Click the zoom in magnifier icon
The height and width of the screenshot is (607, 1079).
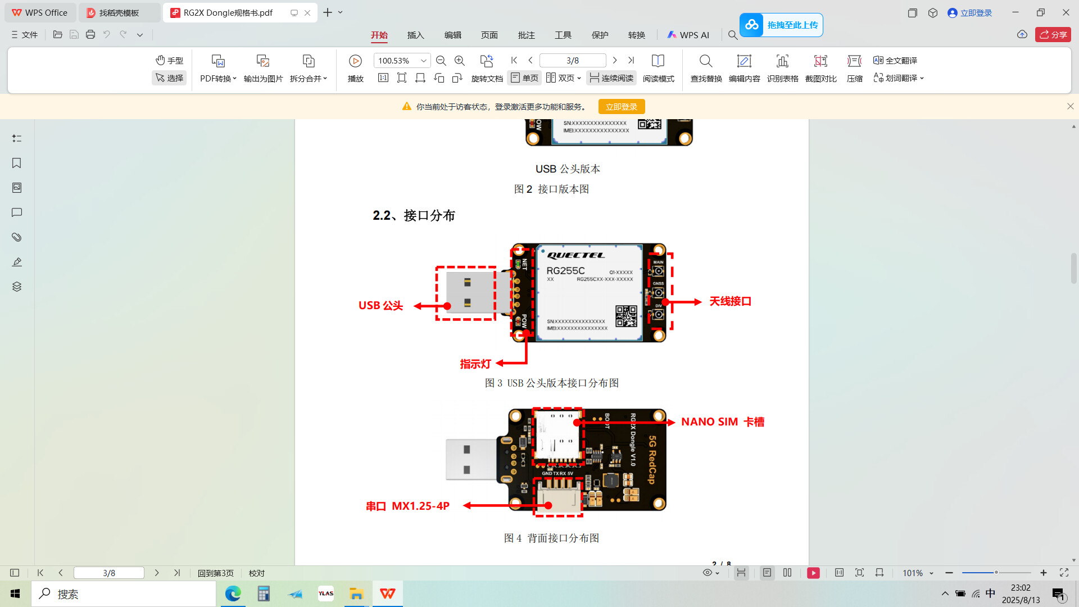click(x=460, y=61)
